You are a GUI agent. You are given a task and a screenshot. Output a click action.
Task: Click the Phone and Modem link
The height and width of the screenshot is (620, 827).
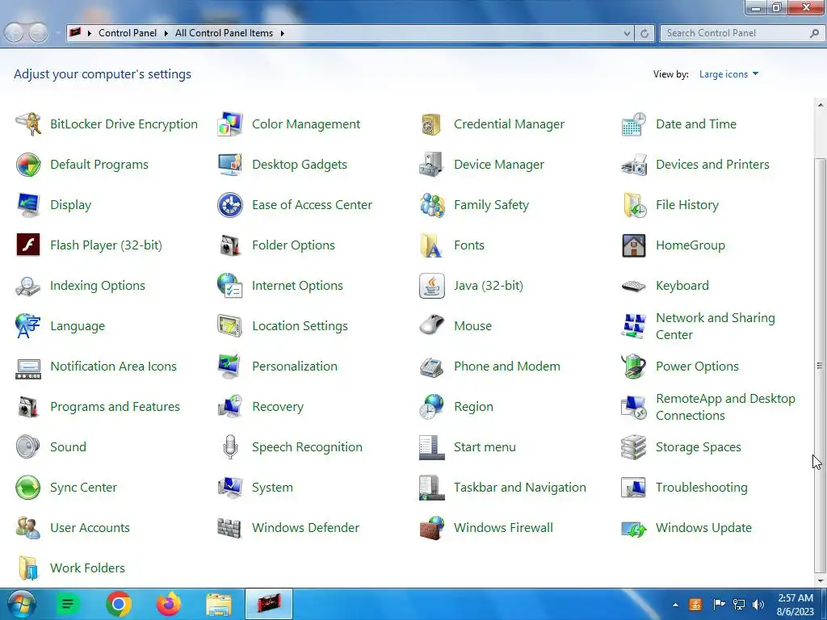tap(507, 367)
